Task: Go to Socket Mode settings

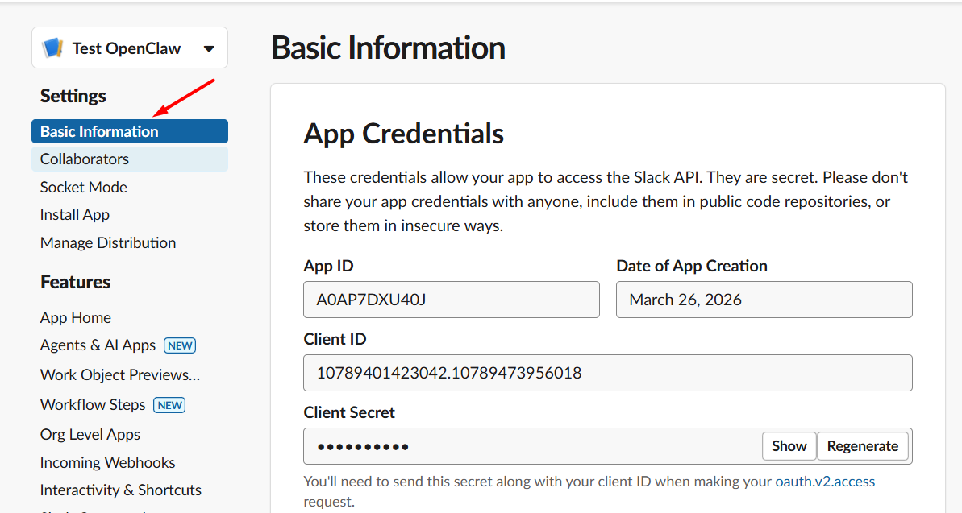Action: tap(84, 187)
